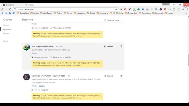This screenshot has width=189, height=106.
Task: Open the Chrome three-dot menu
Action: pyautogui.click(x=188, y=9)
